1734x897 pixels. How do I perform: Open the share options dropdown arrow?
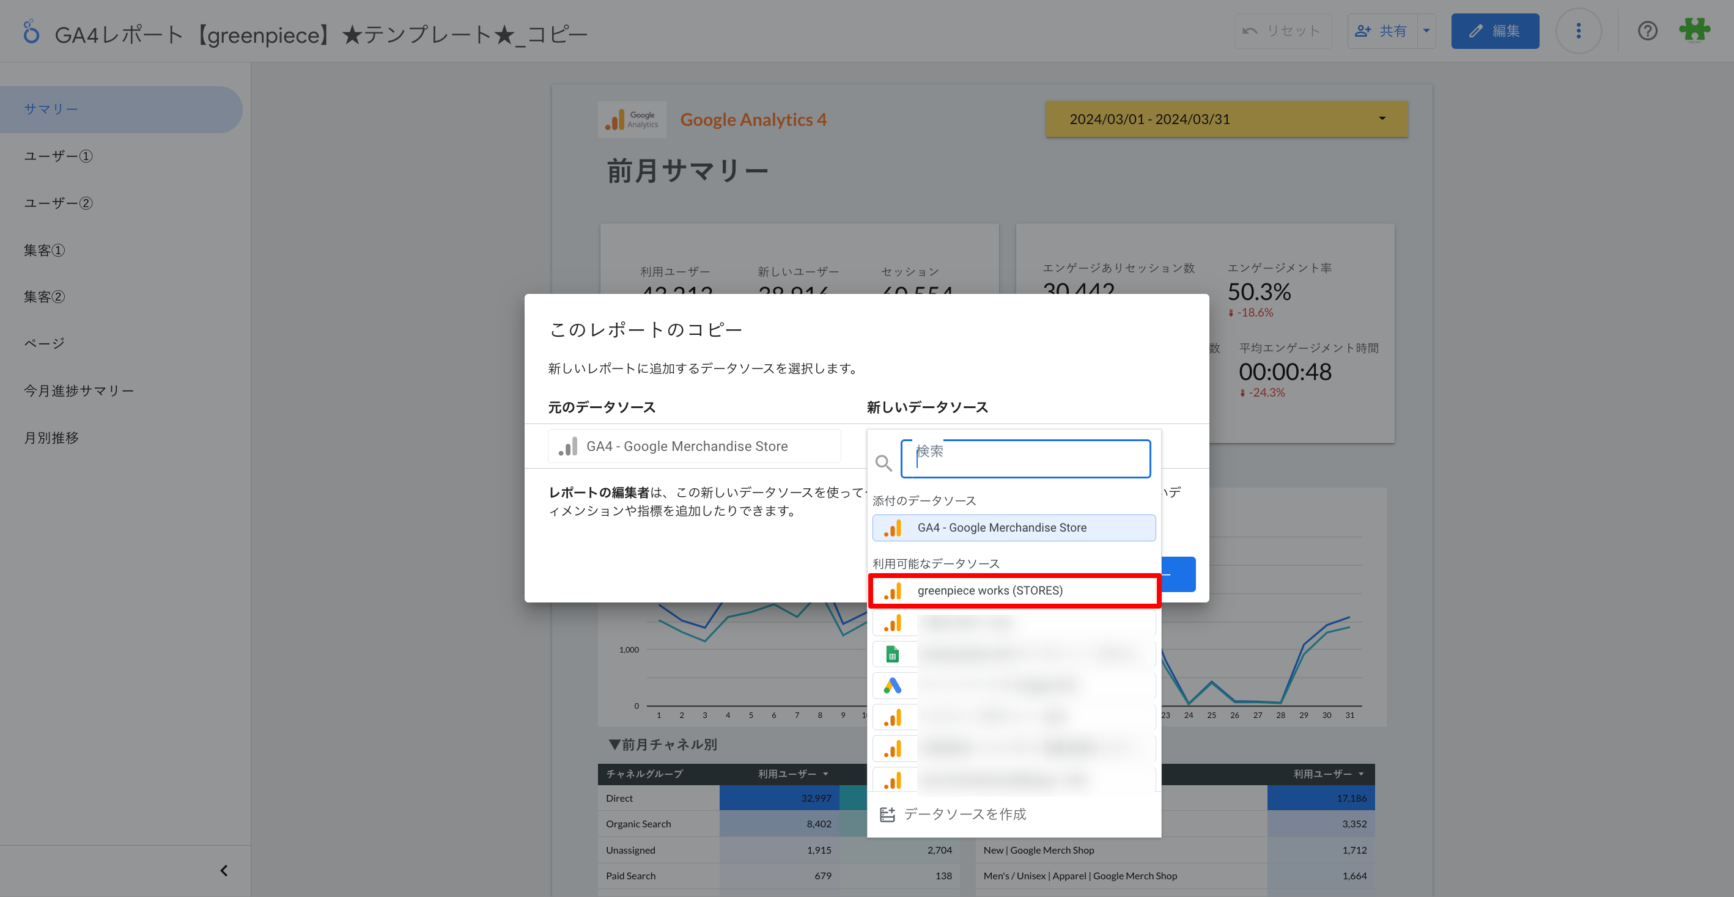click(1426, 31)
